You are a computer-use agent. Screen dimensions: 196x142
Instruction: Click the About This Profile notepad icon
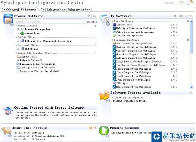click(6, 131)
